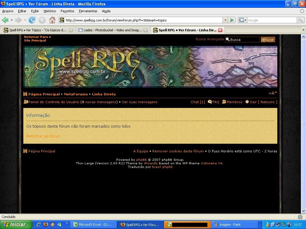Open the Arquivo menu
Image resolution: width=306 pixels, height=229 pixels.
pos(7,11)
